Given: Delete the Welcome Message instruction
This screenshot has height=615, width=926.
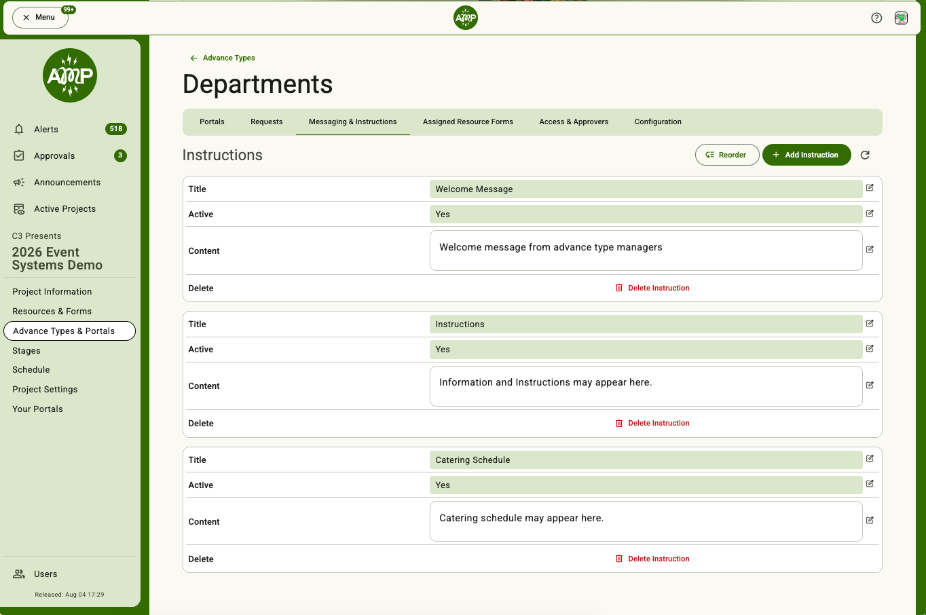Looking at the screenshot, I should tap(652, 288).
